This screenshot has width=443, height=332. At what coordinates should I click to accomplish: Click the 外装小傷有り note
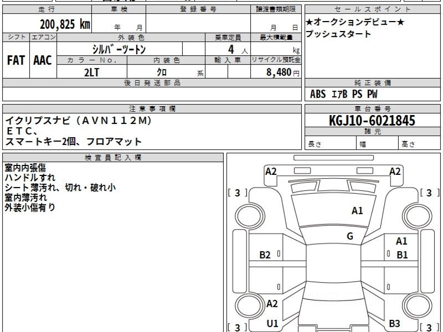(30, 207)
